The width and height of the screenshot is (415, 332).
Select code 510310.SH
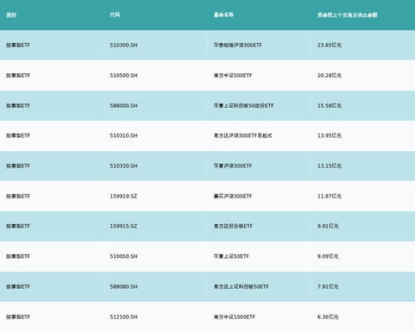124,135
